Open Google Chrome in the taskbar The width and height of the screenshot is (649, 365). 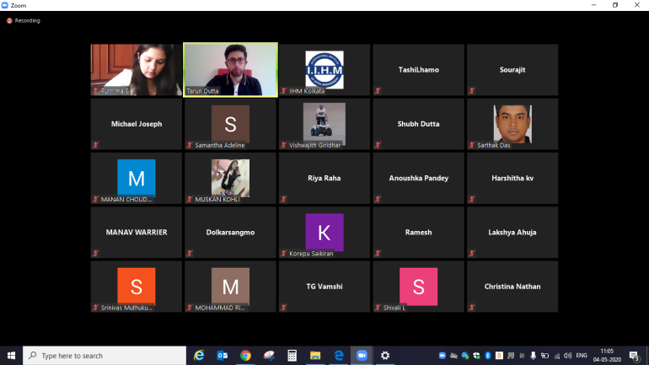coord(245,356)
